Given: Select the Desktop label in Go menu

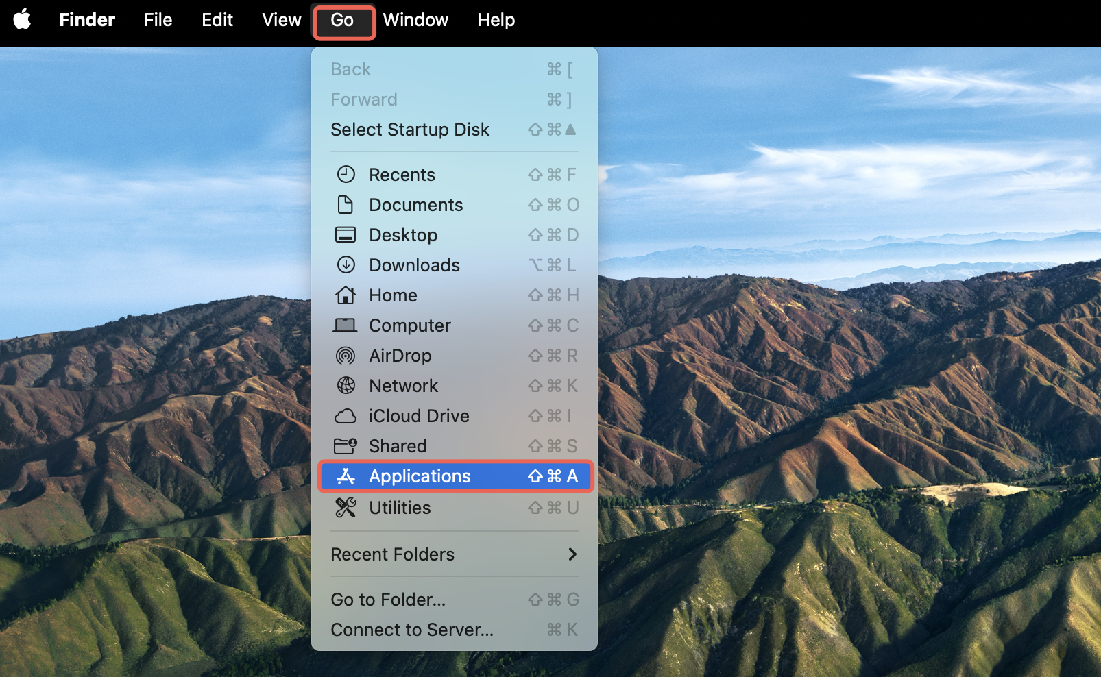Looking at the screenshot, I should [403, 235].
